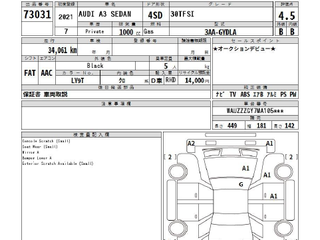Click the registration month value 7
Screen dimensions: 320x240
click(x=66, y=31)
